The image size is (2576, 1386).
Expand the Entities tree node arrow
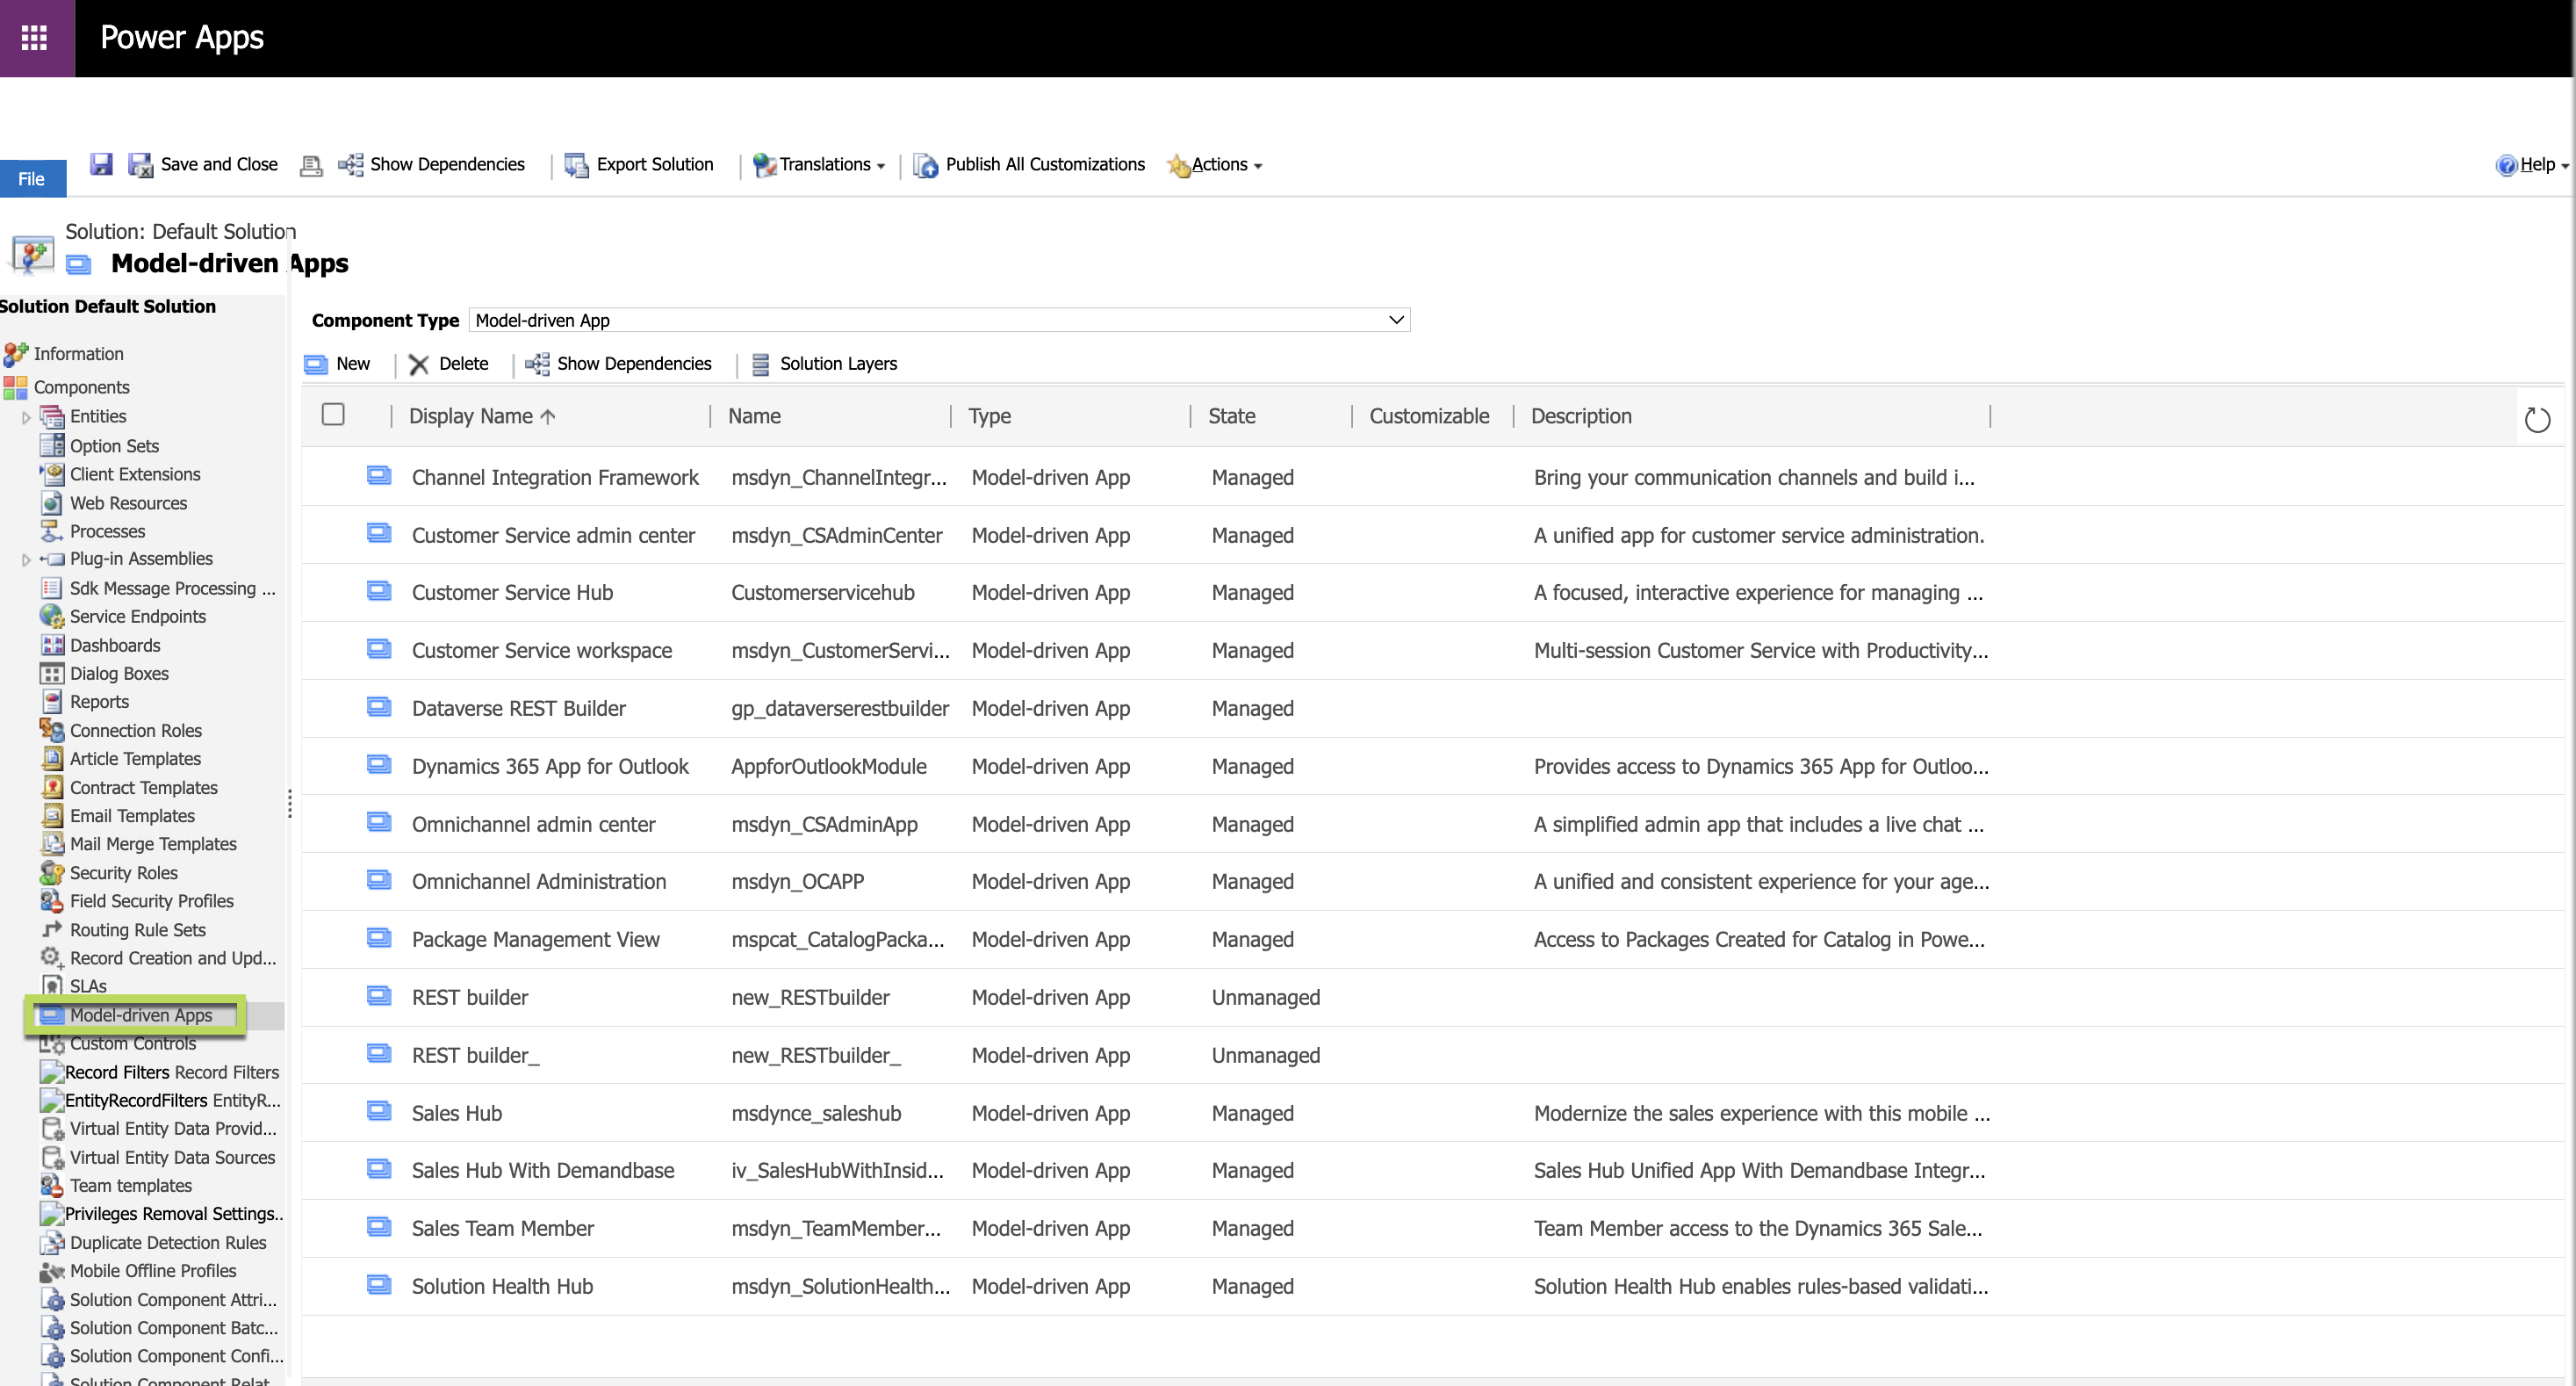click(x=26, y=417)
